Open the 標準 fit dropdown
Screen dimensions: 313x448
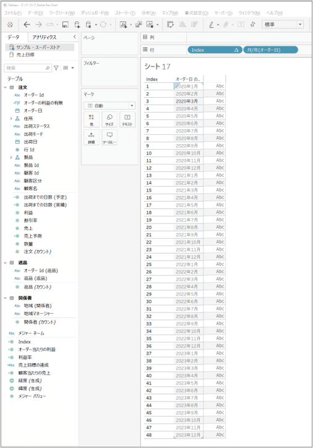click(x=283, y=25)
